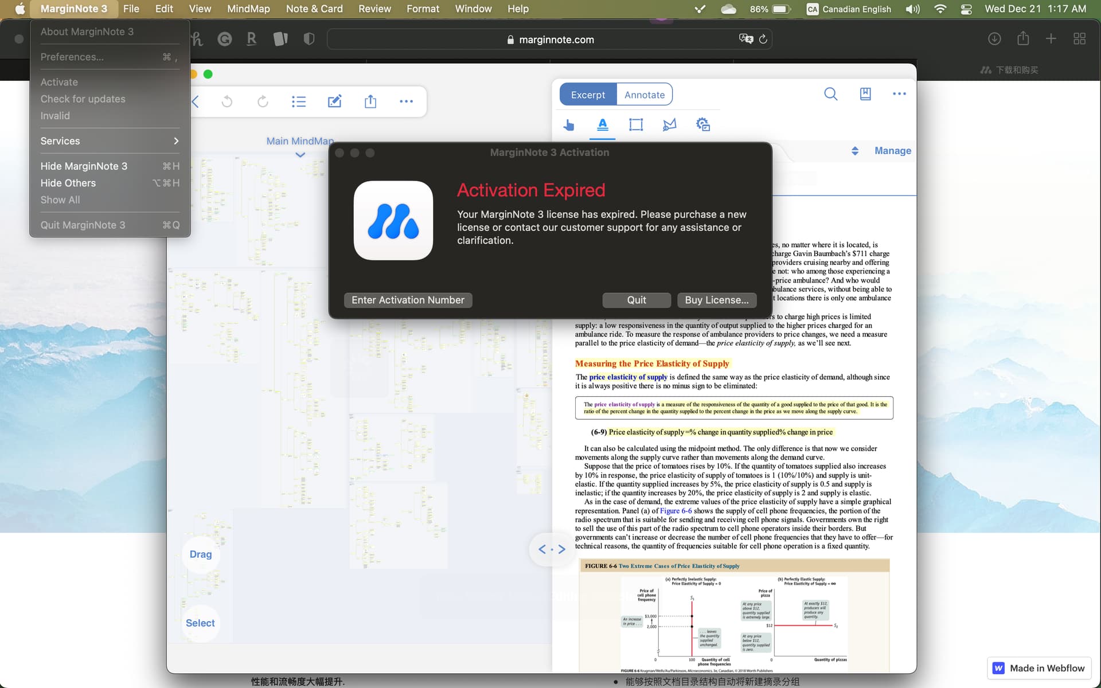The height and width of the screenshot is (688, 1101).
Task: Click the Enter Activation Number button
Action: coord(408,300)
